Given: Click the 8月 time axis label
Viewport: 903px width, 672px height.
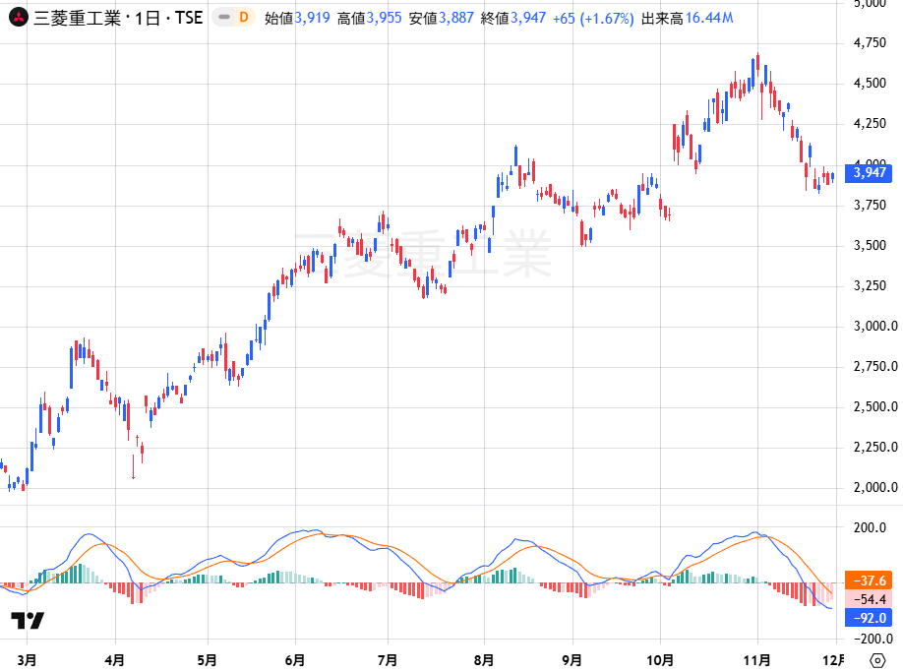Looking at the screenshot, I should 484,660.
